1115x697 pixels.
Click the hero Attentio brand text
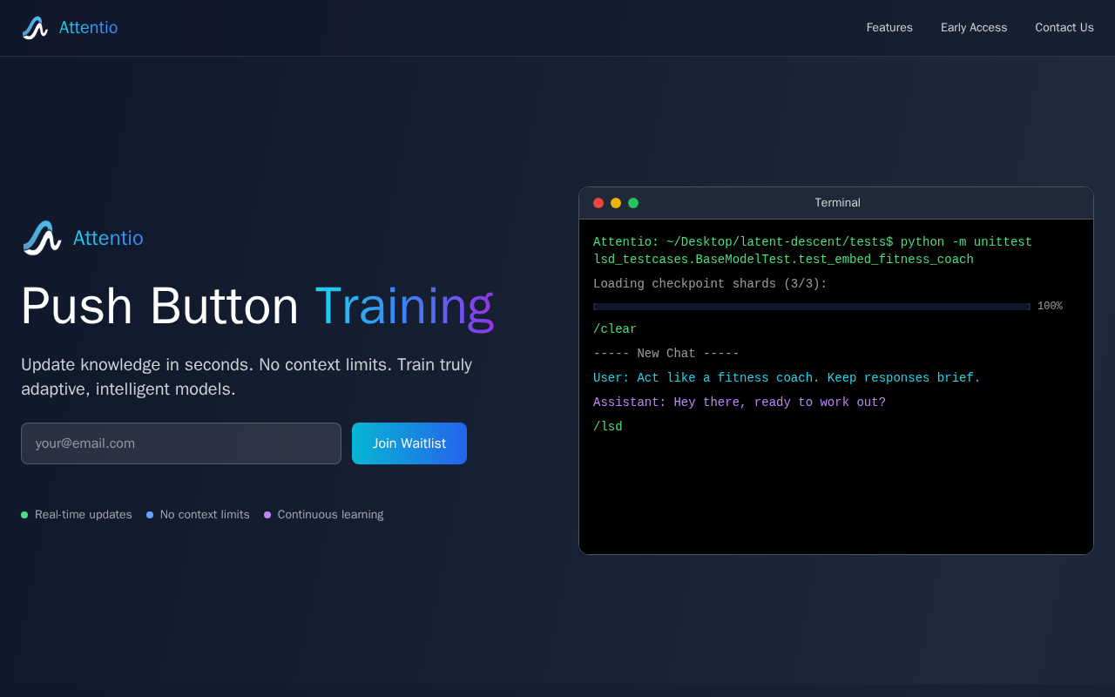pyautogui.click(x=108, y=238)
